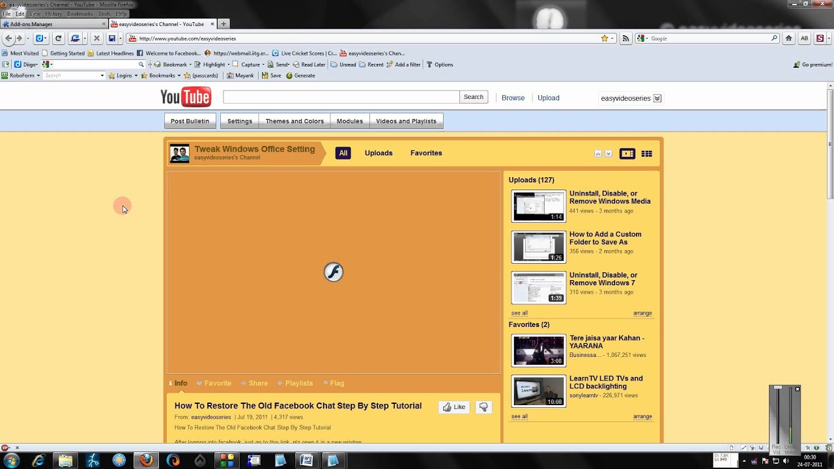Click the floppy disk Save icon in the navigation toolbar
The height and width of the screenshot is (469, 834).
coord(112,38)
